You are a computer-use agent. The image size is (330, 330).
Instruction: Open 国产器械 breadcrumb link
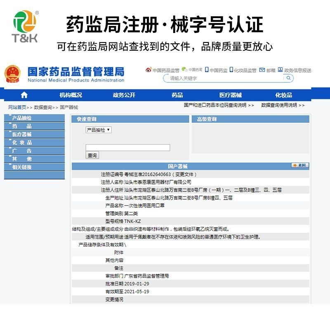point(69,107)
